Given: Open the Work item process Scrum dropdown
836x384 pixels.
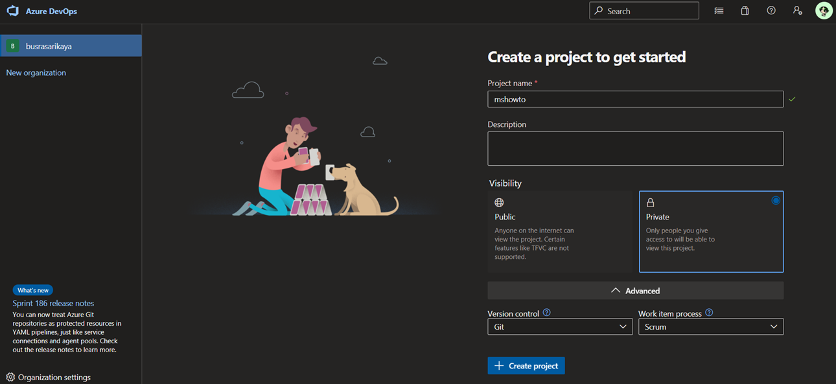Looking at the screenshot, I should [x=711, y=326].
